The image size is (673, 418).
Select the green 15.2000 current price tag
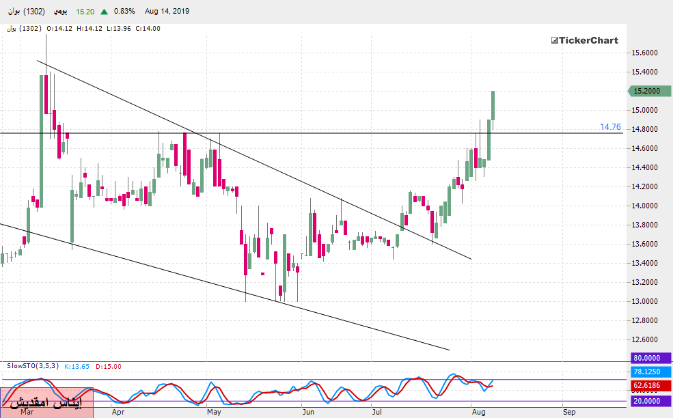point(646,91)
